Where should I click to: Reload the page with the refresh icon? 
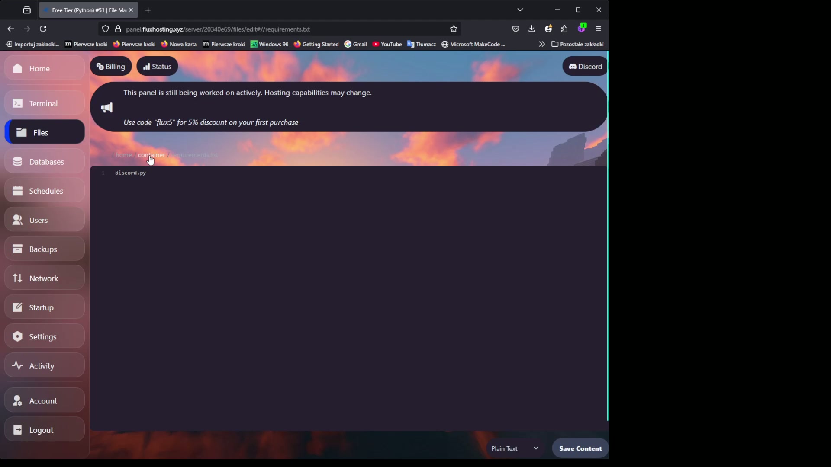(43, 29)
